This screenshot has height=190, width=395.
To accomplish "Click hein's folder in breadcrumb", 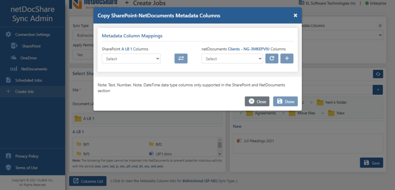I will (332, 102).
